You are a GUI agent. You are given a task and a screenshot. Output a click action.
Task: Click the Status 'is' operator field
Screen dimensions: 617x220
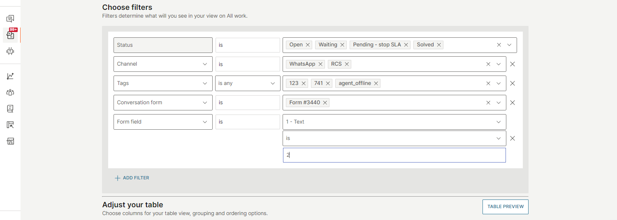pos(248,45)
